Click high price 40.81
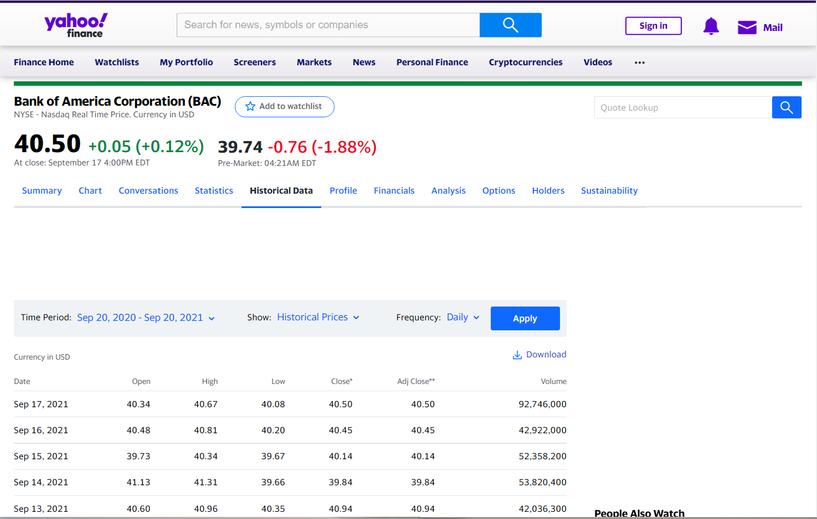The image size is (817, 519). click(206, 430)
